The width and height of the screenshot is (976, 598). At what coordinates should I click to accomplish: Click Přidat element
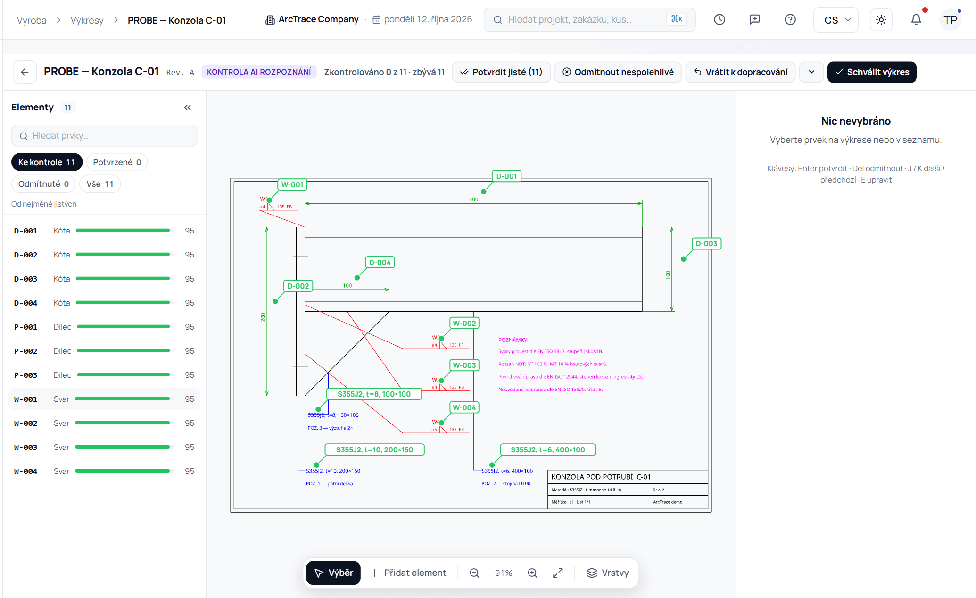tap(408, 573)
